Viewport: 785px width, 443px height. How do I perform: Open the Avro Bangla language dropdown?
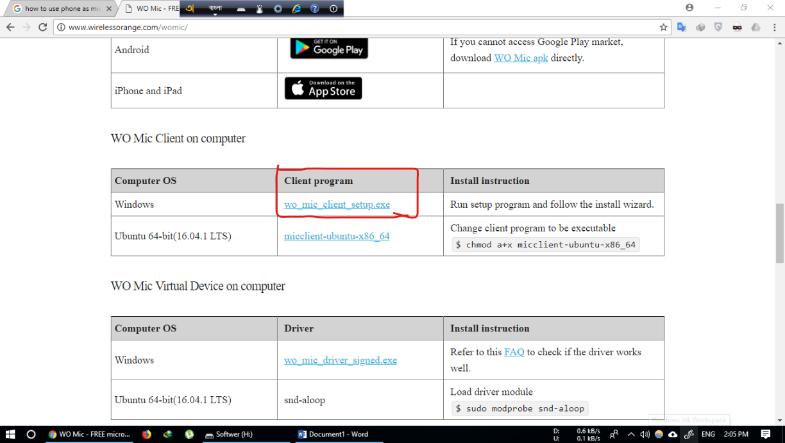tap(215, 9)
